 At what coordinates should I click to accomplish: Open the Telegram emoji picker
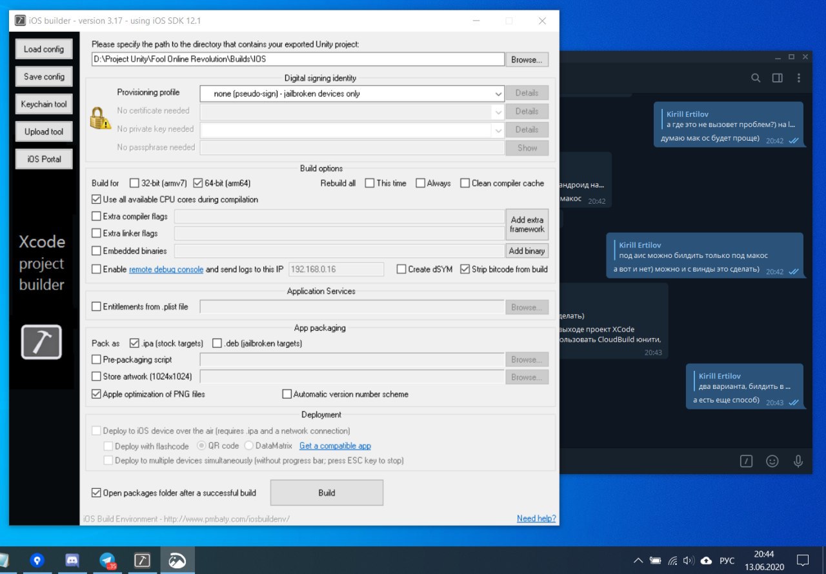coord(772,461)
